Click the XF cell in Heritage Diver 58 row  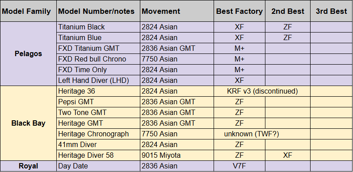point(288,156)
